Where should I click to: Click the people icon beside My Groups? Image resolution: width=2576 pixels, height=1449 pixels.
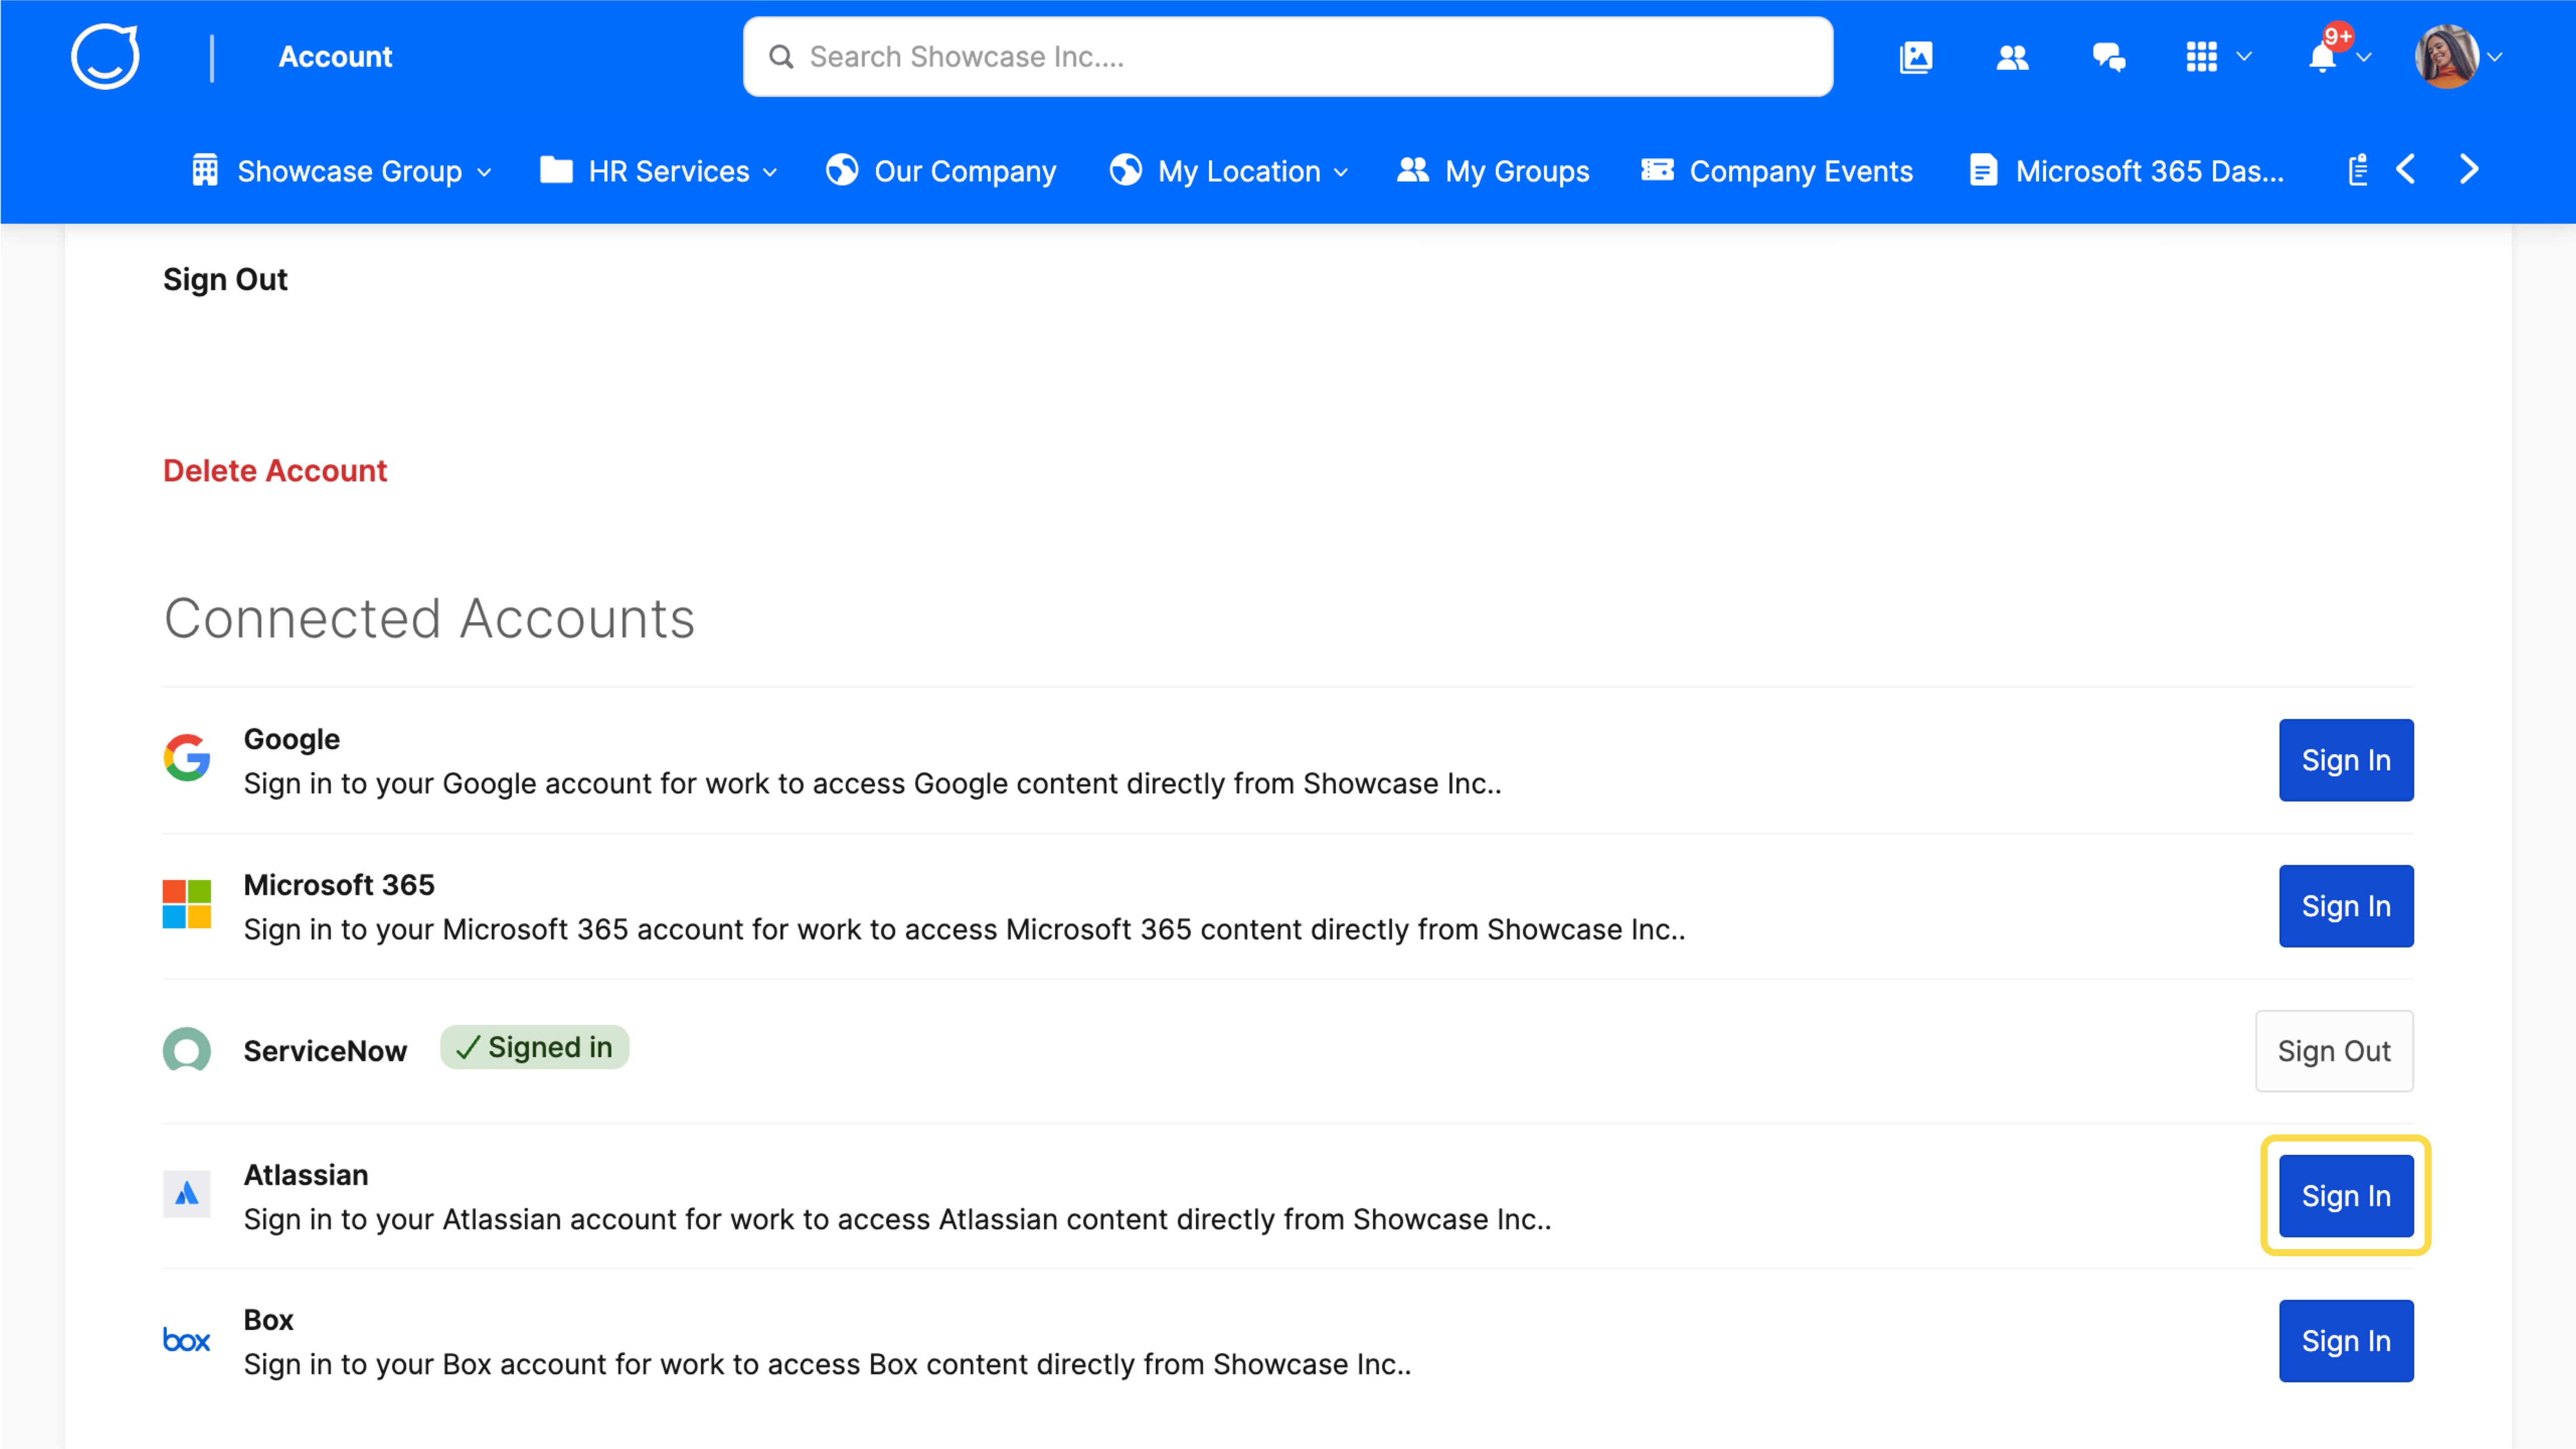coord(1412,170)
